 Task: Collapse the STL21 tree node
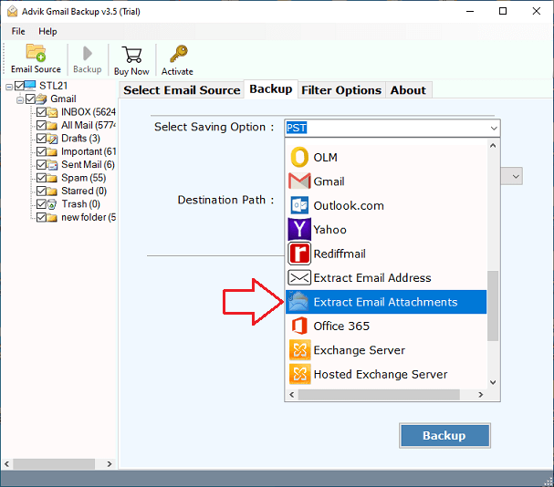9,86
